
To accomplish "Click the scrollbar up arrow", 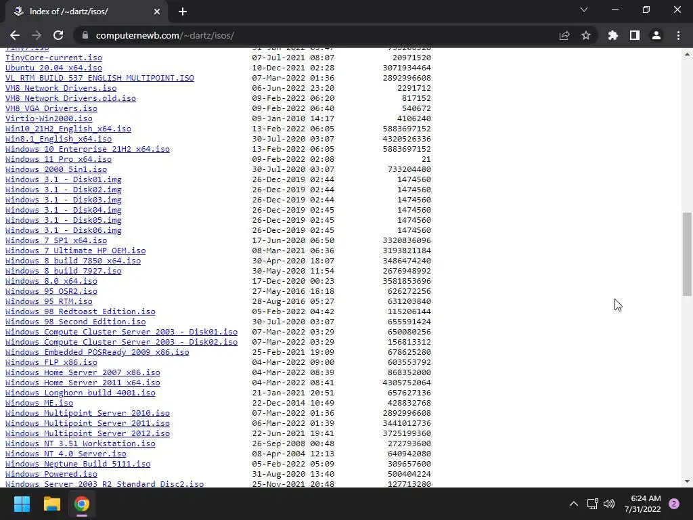I will click(x=687, y=54).
